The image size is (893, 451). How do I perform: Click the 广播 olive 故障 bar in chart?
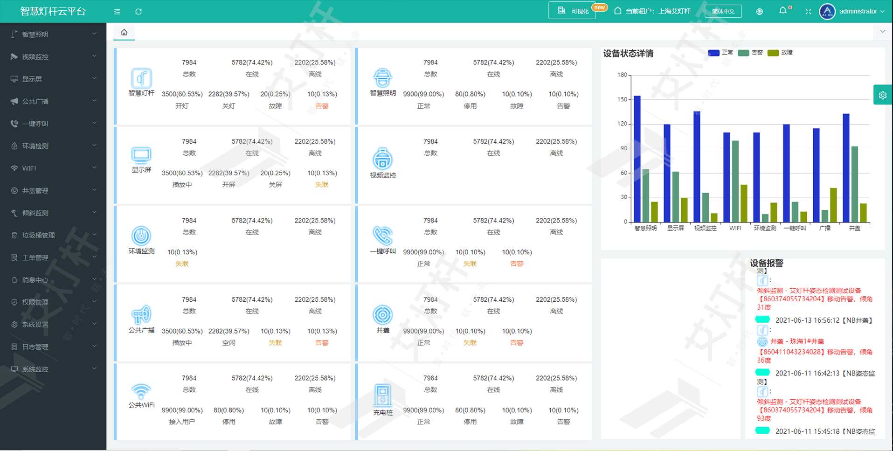coord(833,205)
